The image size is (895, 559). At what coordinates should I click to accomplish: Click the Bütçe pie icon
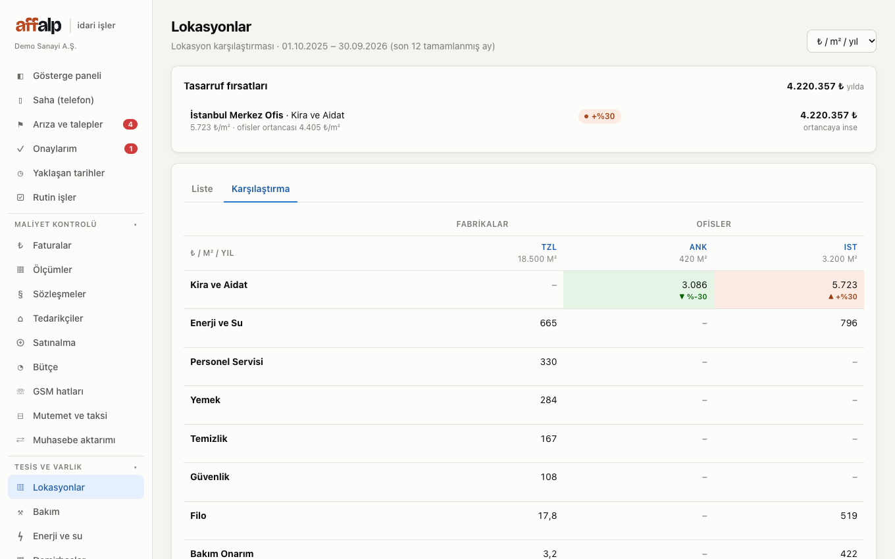20,368
